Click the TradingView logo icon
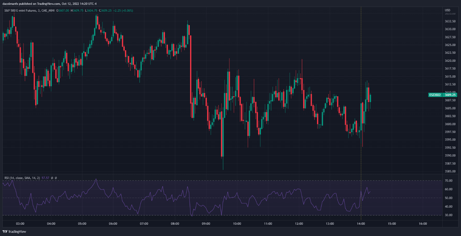This screenshot has width=461, height=236. pyautogui.click(x=5, y=231)
